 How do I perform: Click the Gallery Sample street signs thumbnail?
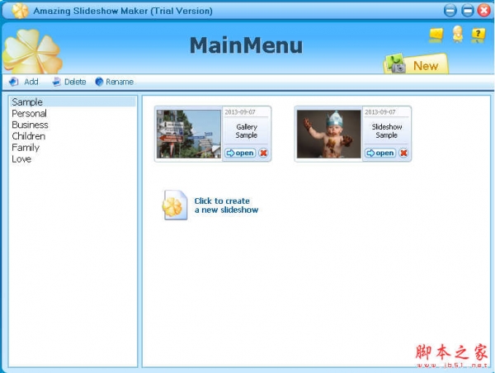click(189, 134)
